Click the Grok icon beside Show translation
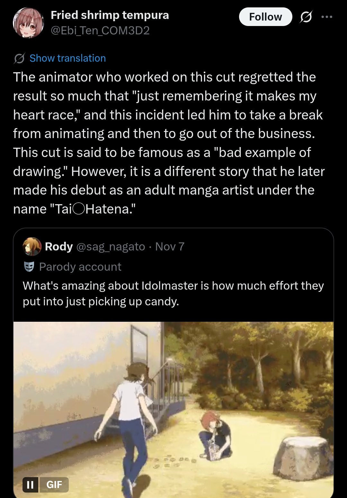Image resolution: width=347 pixels, height=498 pixels. coord(19,58)
